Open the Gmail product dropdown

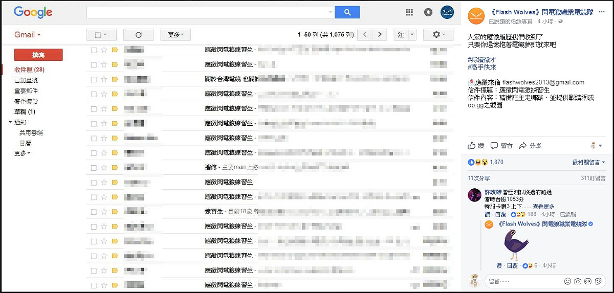(27, 35)
